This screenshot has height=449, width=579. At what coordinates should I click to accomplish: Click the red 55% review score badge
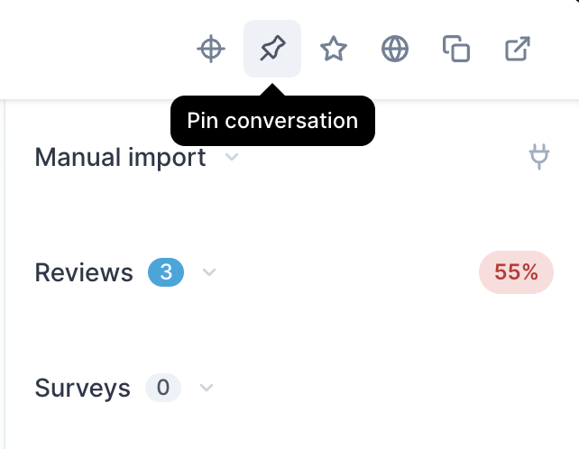[x=516, y=272]
